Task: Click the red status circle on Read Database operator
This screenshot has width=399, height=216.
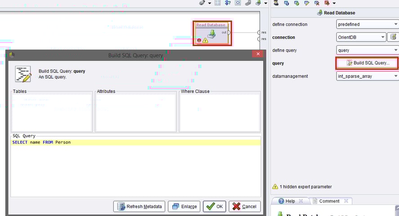Action: (x=199, y=40)
